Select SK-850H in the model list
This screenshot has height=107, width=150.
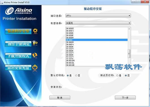point(97,38)
